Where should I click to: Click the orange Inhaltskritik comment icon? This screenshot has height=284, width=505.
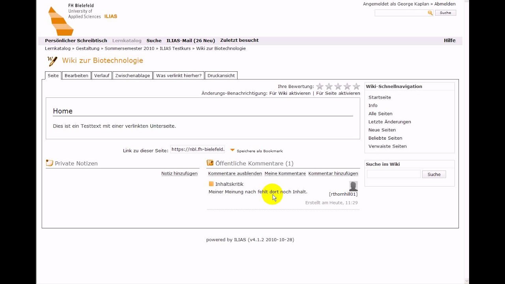(211, 184)
